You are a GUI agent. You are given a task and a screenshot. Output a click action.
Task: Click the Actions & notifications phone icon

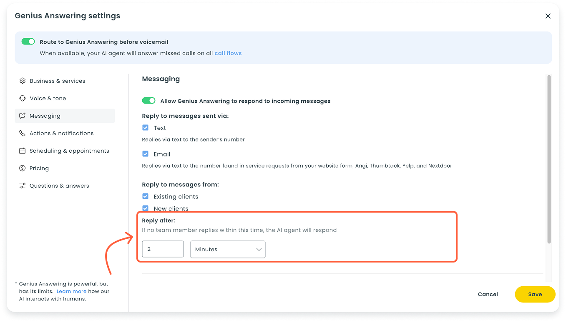[23, 133]
